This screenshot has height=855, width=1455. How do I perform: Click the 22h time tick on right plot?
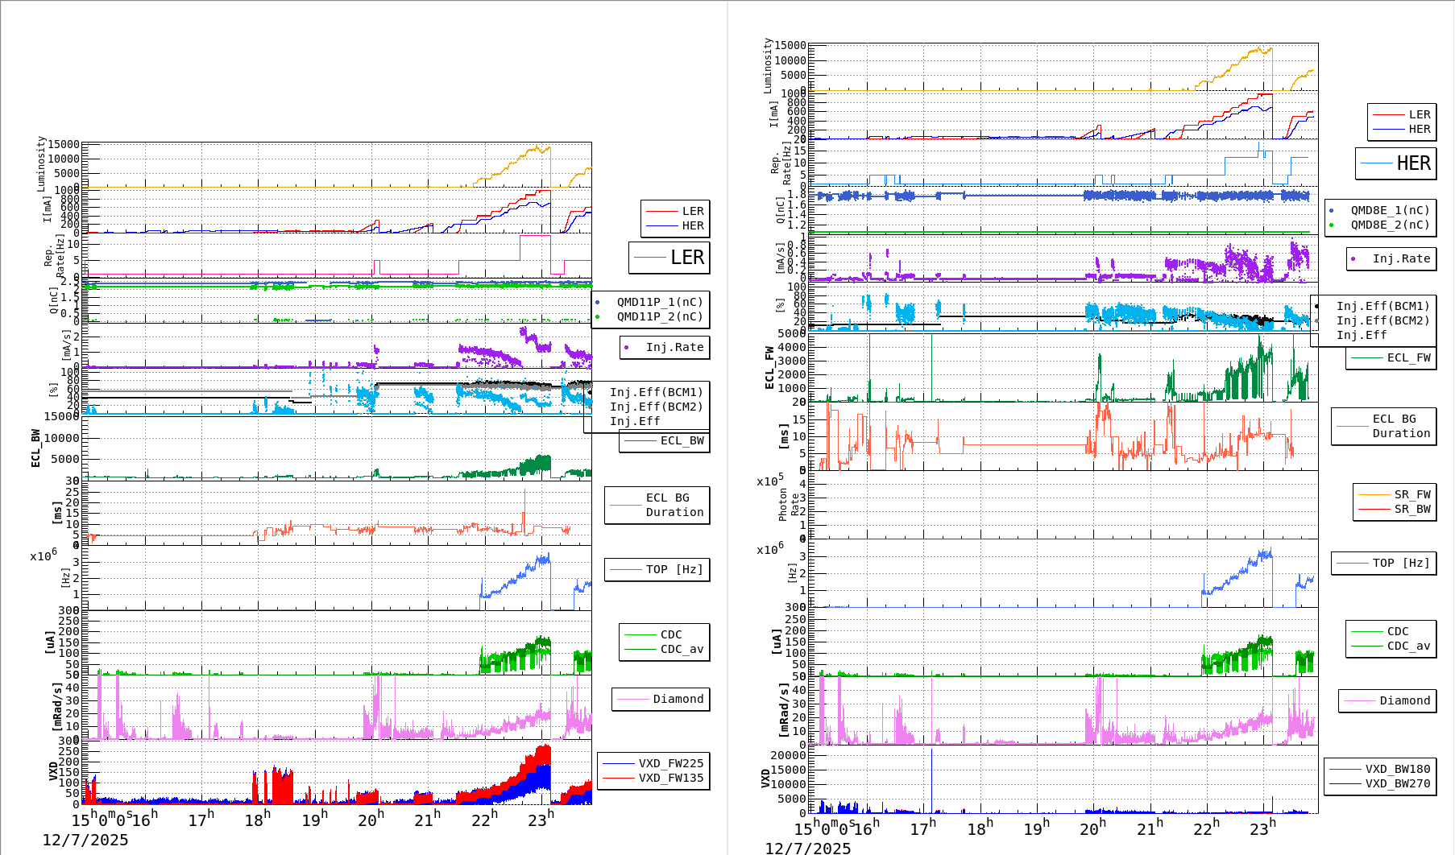tap(1207, 828)
